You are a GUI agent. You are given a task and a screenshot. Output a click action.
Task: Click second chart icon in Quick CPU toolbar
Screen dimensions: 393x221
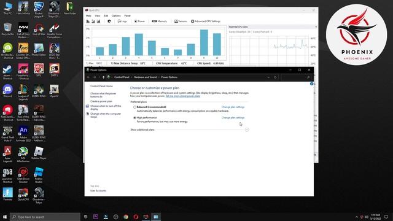[93, 21]
